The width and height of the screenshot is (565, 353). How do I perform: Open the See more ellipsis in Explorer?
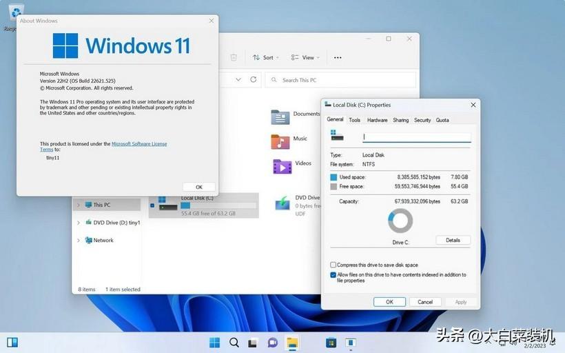[338, 57]
